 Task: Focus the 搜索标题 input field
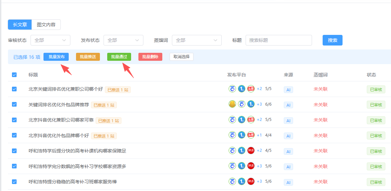point(279,40)
